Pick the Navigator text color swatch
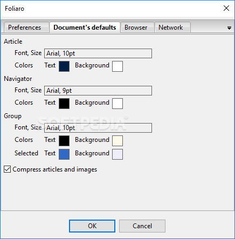Screen dimensions: 235x239 pos(64,104)
